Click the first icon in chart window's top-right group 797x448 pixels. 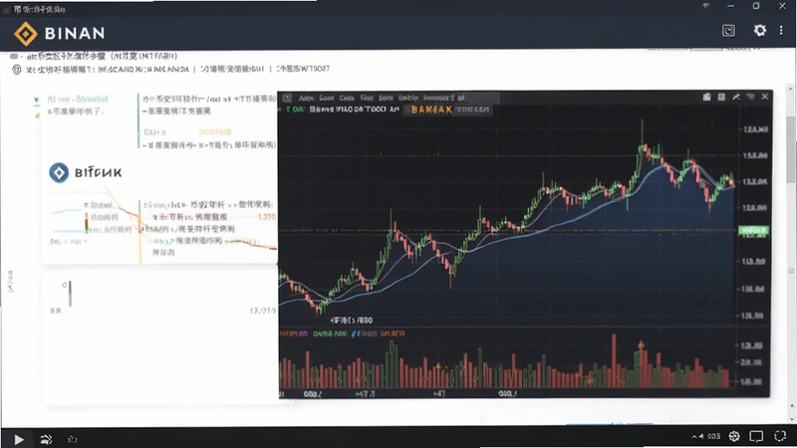pyautogui.click(x=706, y=97)
